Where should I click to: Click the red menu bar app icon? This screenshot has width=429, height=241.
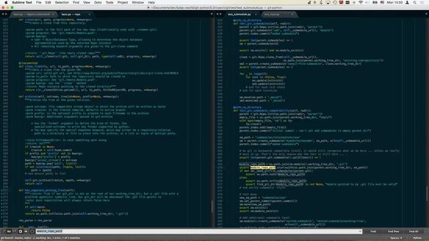[341, 3]
